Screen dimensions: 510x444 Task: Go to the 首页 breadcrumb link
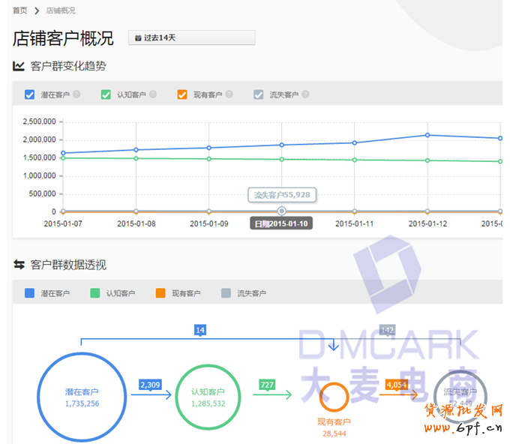[x=19, y=10]
